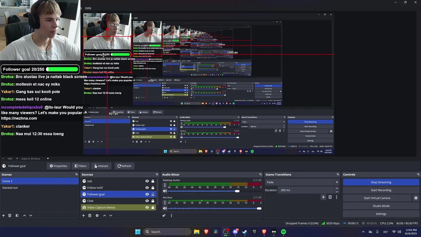Open Spotify from the taskbar
Screen dimensions: 421x237
(284, 232)
